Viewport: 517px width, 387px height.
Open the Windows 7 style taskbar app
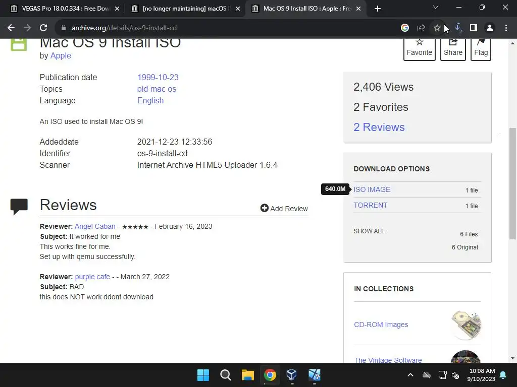[x=314, y=375]
